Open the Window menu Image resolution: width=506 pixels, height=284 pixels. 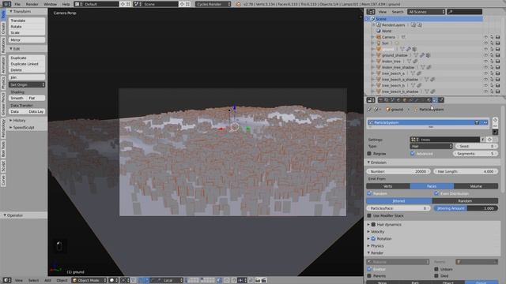50,4
